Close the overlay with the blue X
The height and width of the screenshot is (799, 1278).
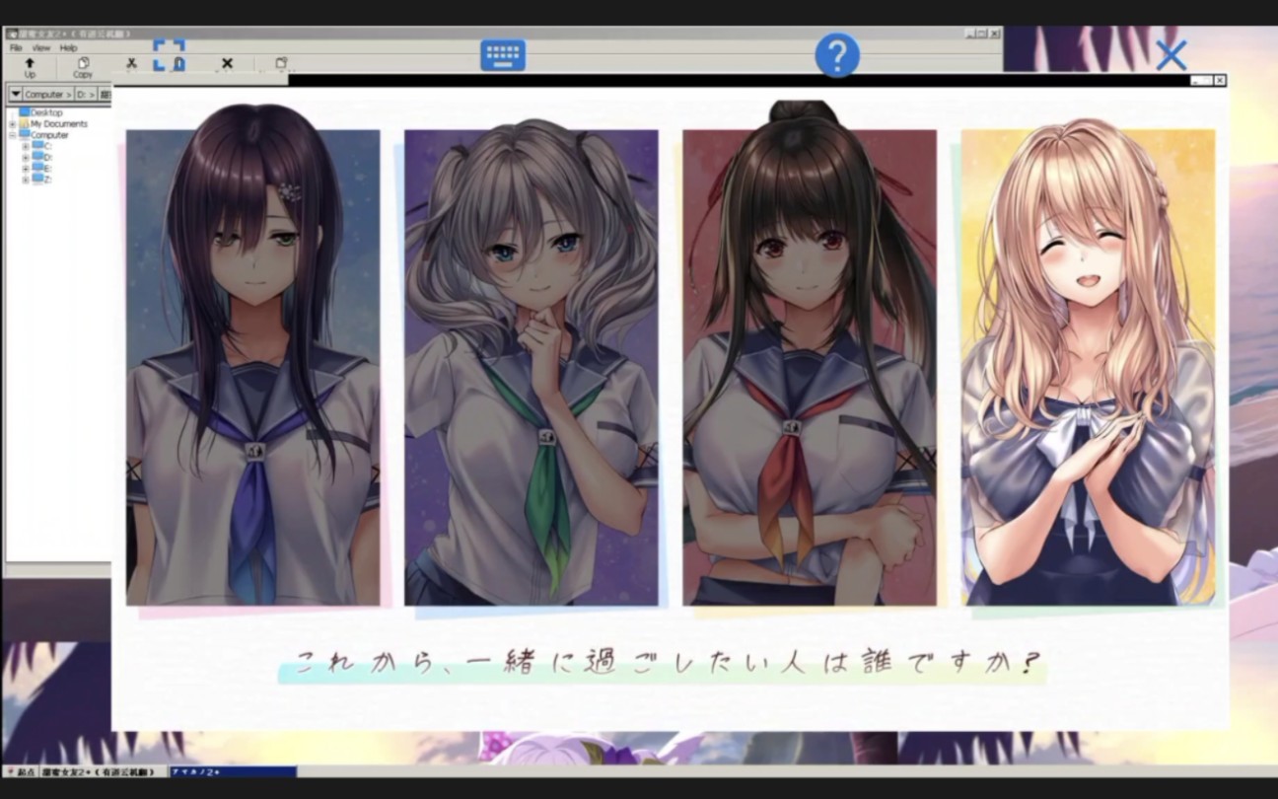click(1171, 55)
